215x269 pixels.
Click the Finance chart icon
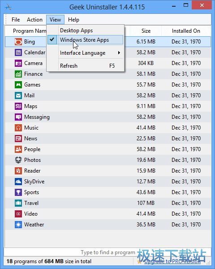click(x=18, y=74)
